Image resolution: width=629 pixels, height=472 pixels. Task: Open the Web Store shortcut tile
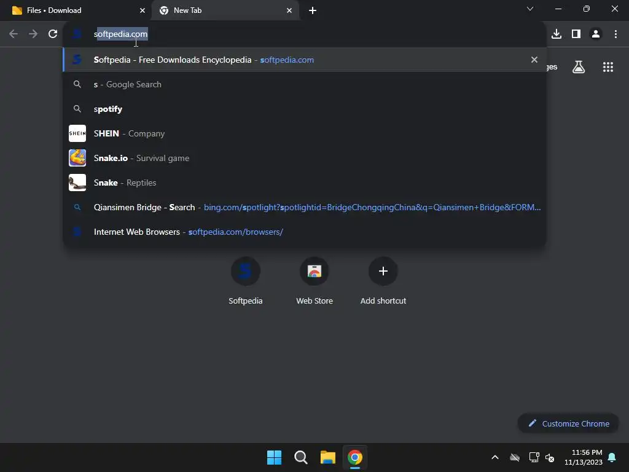pos(314,281)
